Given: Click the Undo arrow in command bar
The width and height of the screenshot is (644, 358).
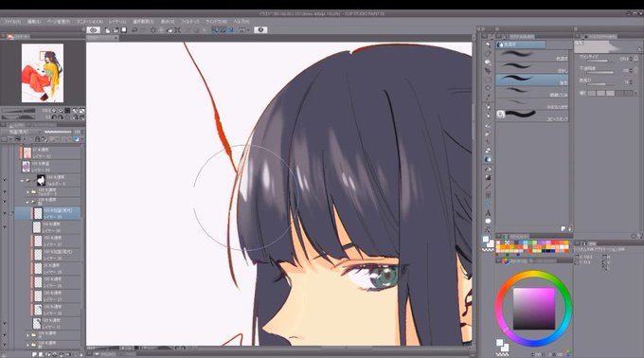Looking at the screenshot, I should click(x=134, y=30).
